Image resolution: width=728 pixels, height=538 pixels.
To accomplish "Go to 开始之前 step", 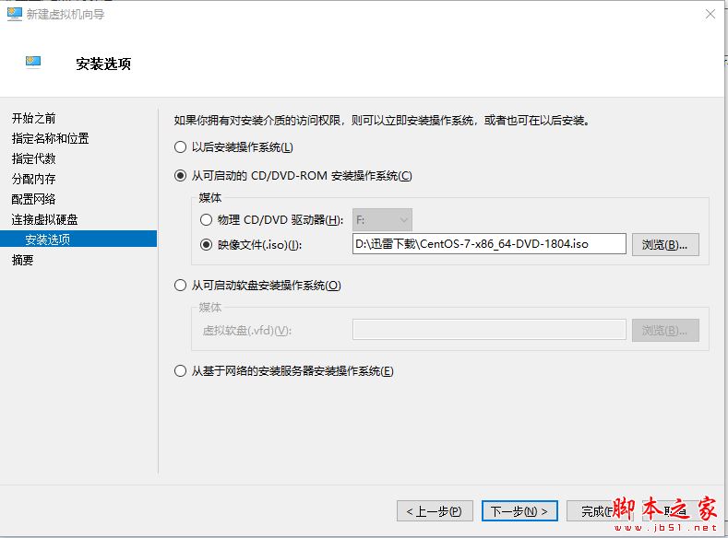I will (x=34, y=118).
